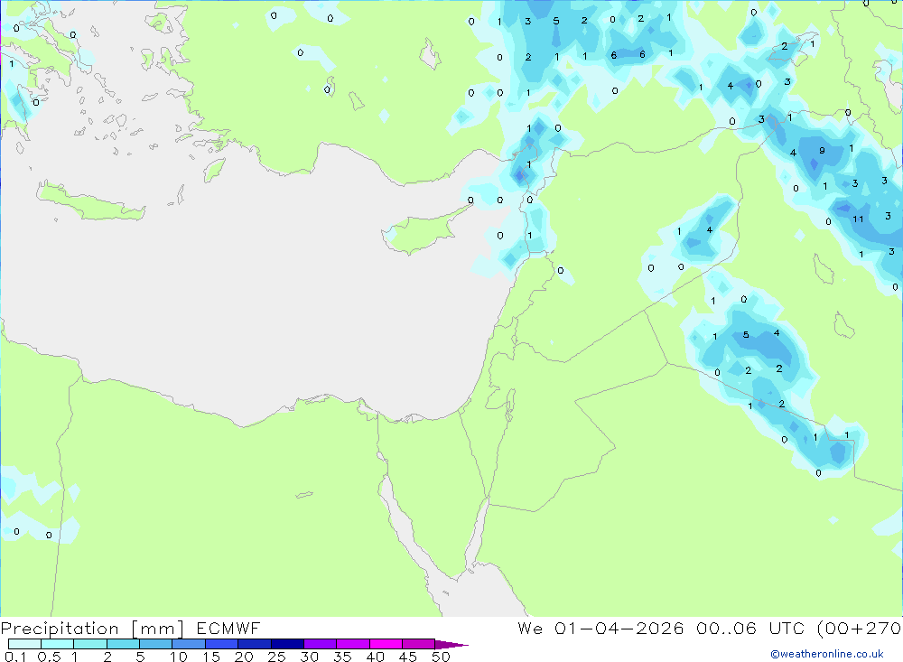The width and height of the screenshot is (903, 662).
Task: Click the '11' precipitation value on map
Action: point(858,219)
